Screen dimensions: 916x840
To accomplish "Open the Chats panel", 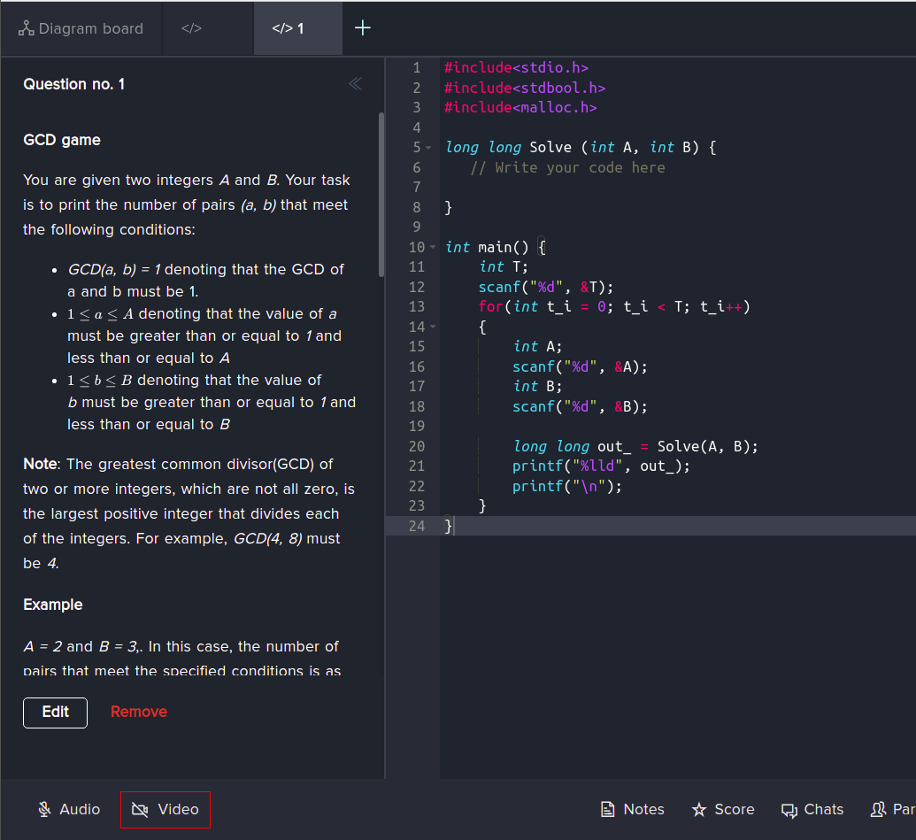I will pyautogui.click(x=812, y=809).
